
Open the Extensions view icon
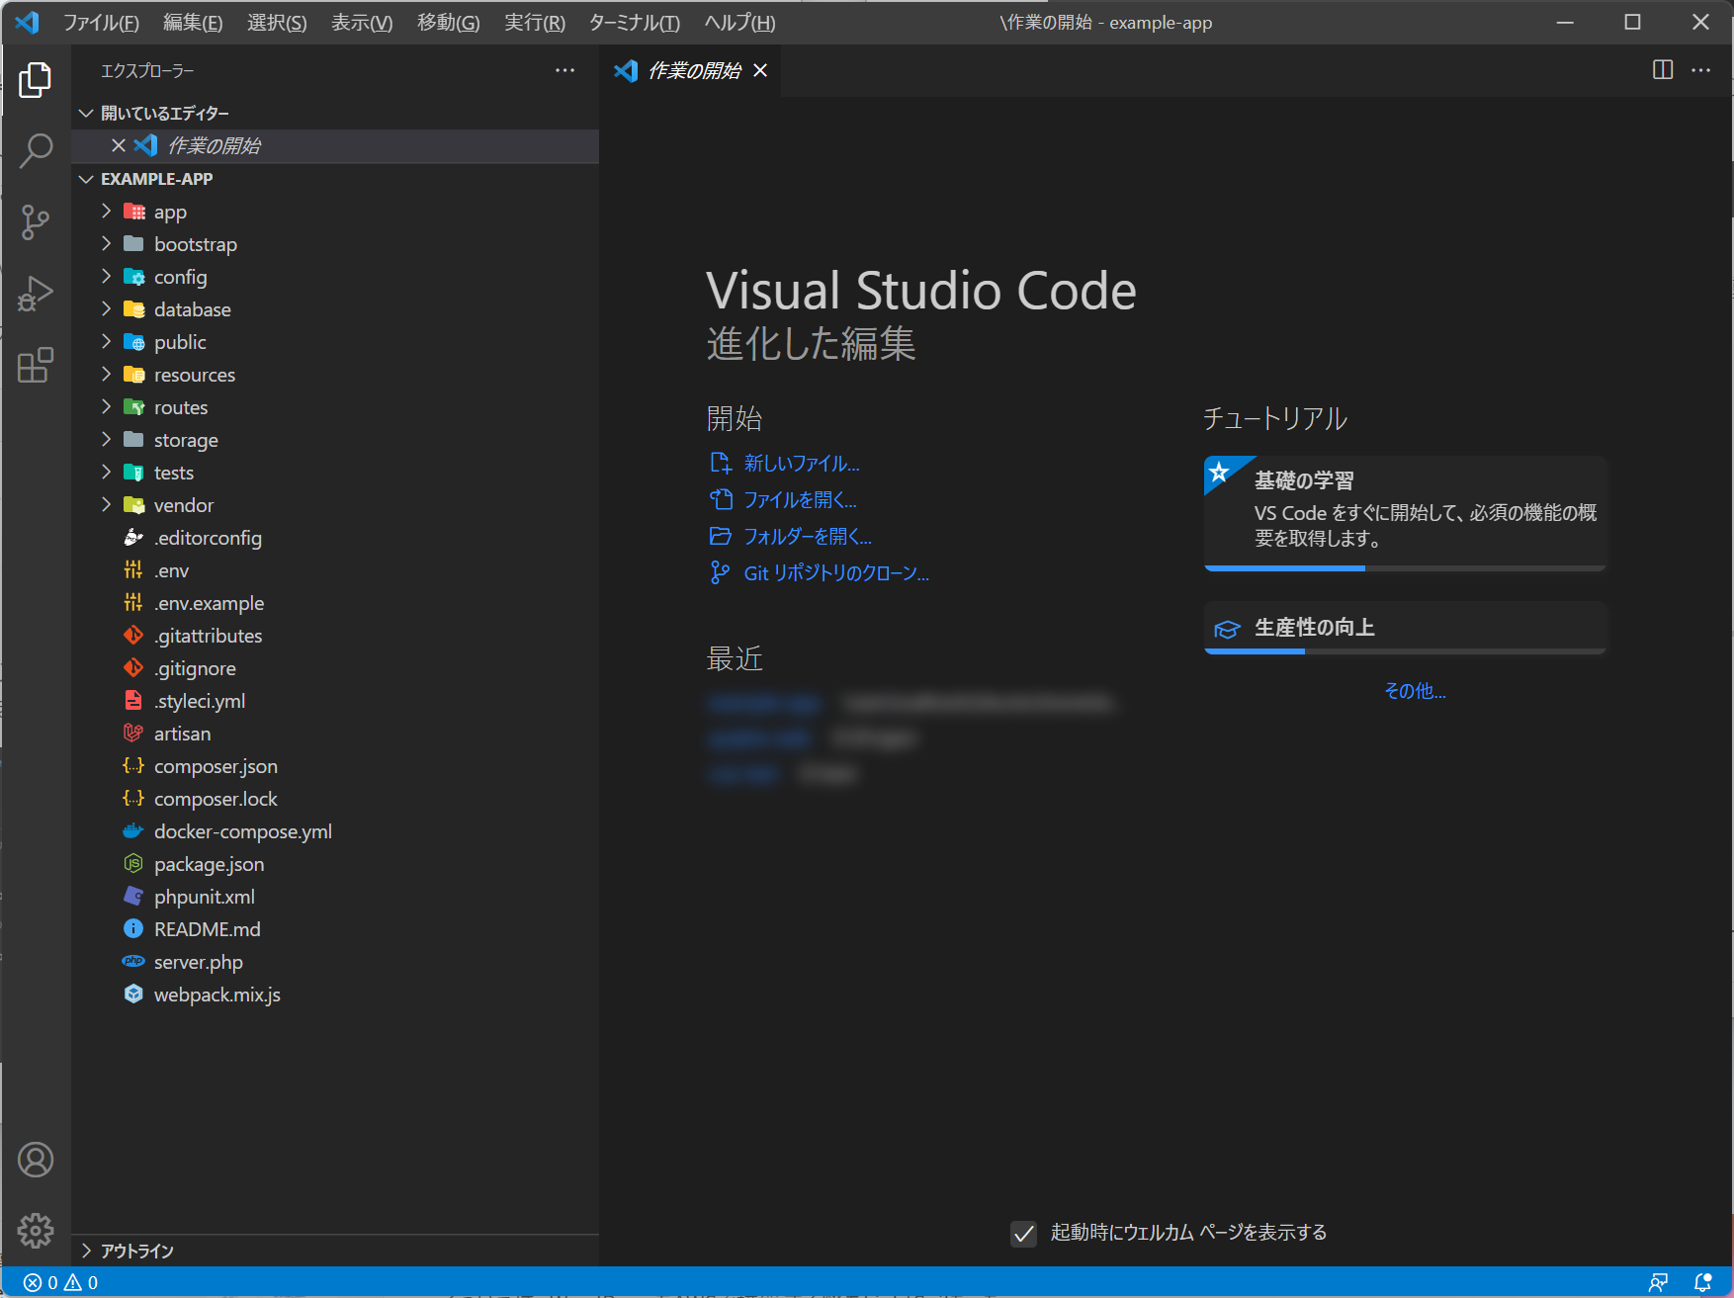click(36, 365)
